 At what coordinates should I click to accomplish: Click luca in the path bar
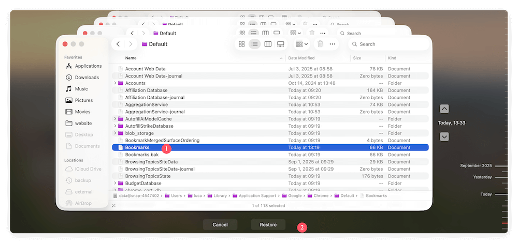(x=195, y=195)
